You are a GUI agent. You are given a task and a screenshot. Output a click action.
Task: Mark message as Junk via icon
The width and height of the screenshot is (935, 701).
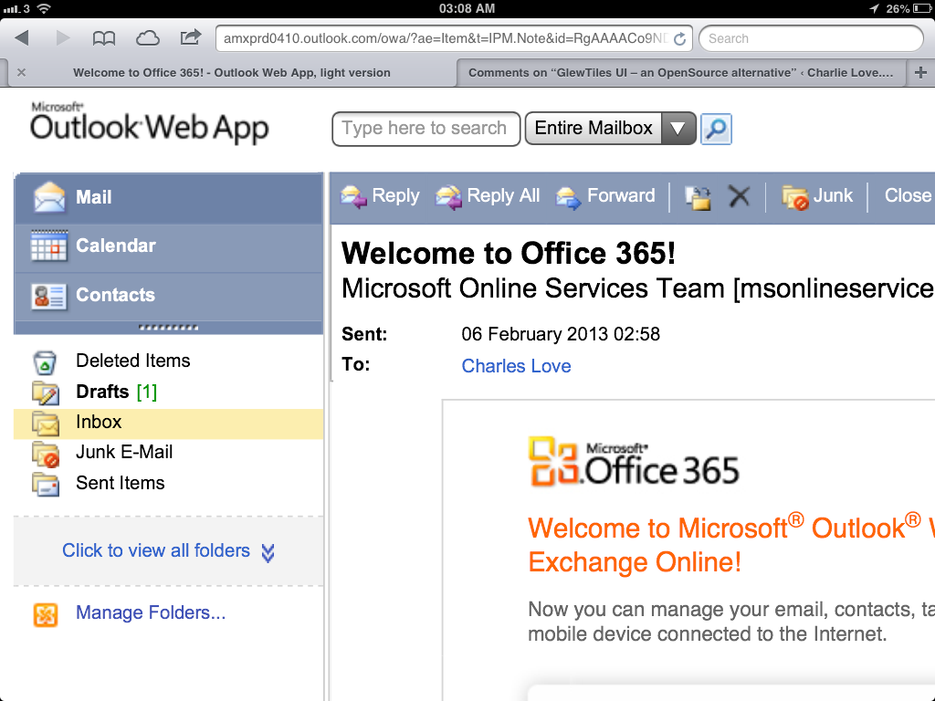(795, 197)
